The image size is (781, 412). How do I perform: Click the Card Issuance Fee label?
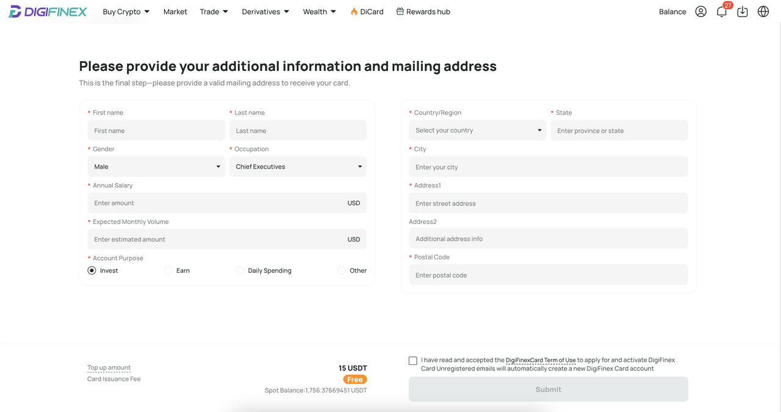click(113, 379)
